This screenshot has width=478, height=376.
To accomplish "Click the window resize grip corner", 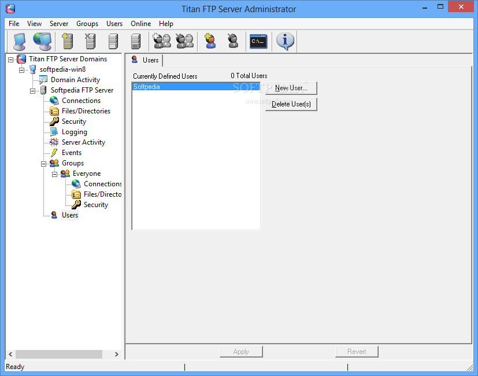I will 469,367.
